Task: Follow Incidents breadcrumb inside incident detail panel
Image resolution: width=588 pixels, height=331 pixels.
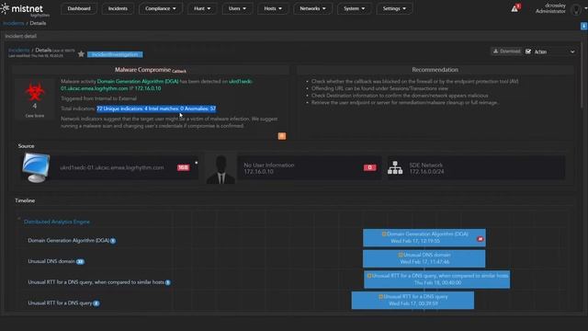Action: pos(19,50)
